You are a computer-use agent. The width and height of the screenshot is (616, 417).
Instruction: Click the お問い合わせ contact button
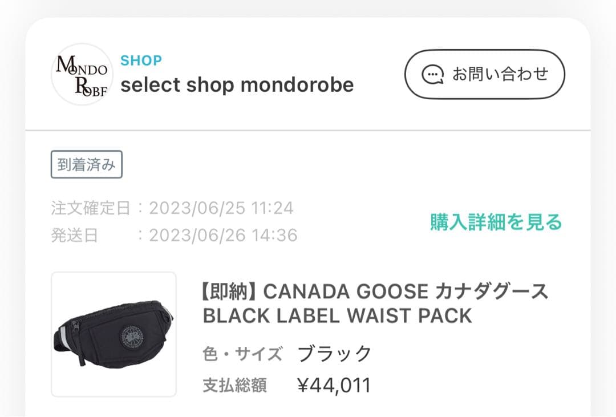(485, 74)
